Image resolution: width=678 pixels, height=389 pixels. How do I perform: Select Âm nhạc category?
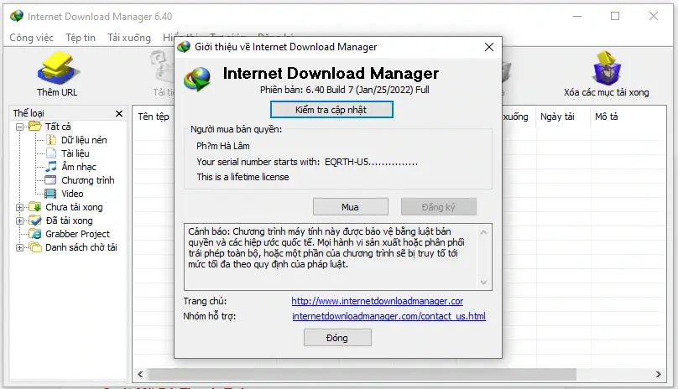pos(79,167)
